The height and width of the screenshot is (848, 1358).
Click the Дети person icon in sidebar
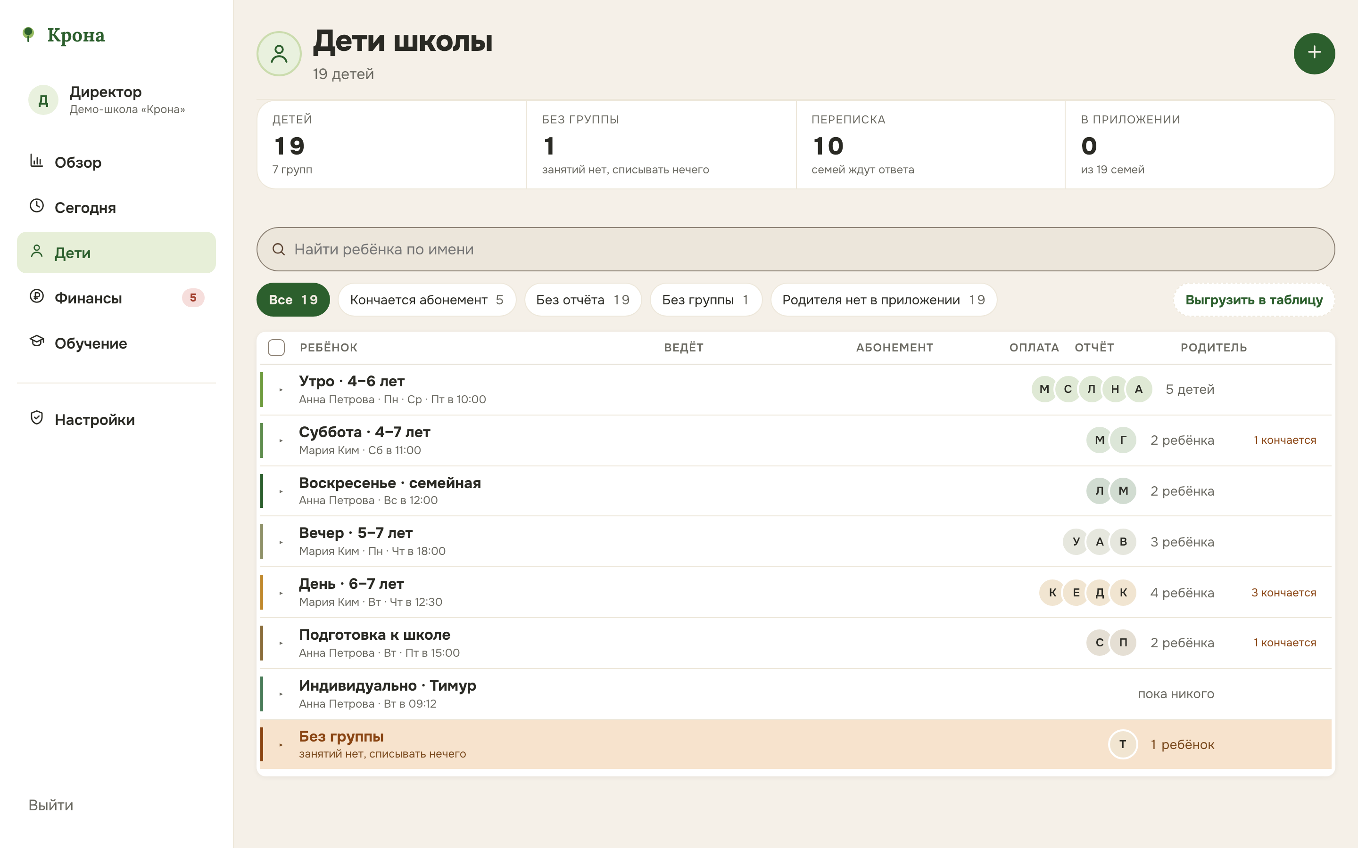click(x=36, y=251)
